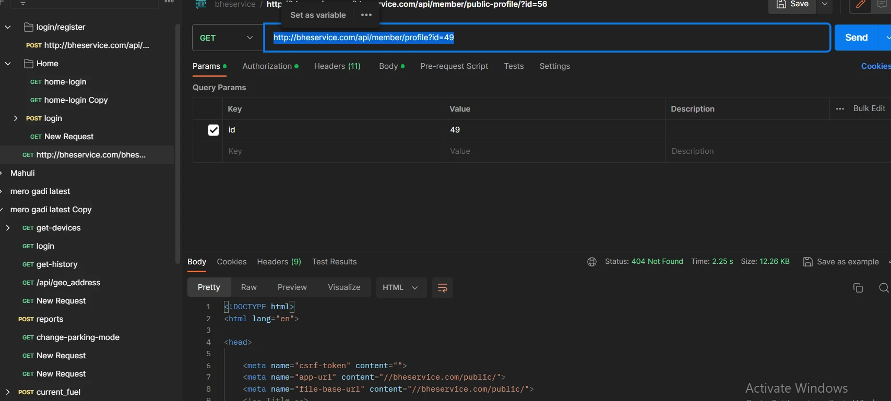Open the Save options dropdown arrow
The width and height of the screenshot is (891, 401).
coord(825,5)
